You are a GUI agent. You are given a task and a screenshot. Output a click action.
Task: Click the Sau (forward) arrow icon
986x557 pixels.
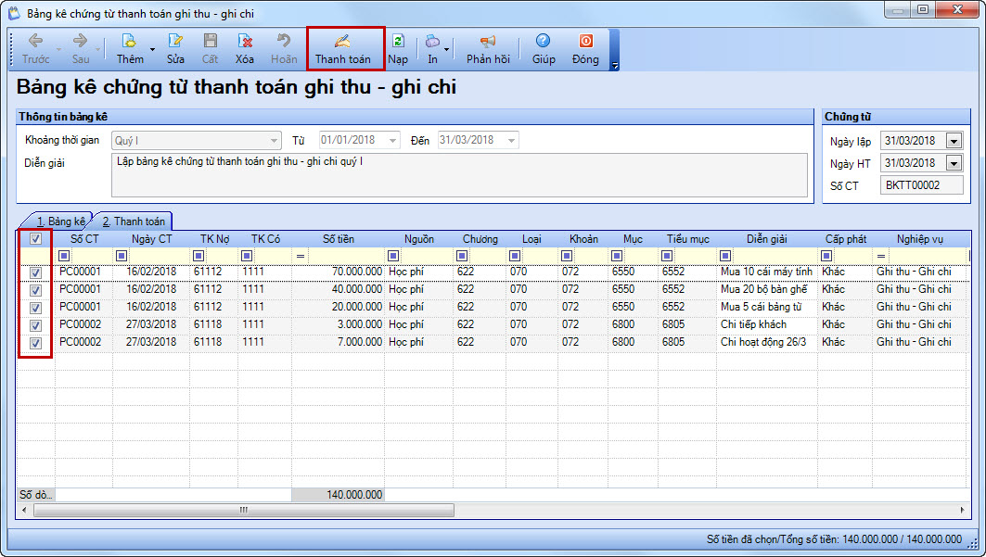(x=80, y=41)
